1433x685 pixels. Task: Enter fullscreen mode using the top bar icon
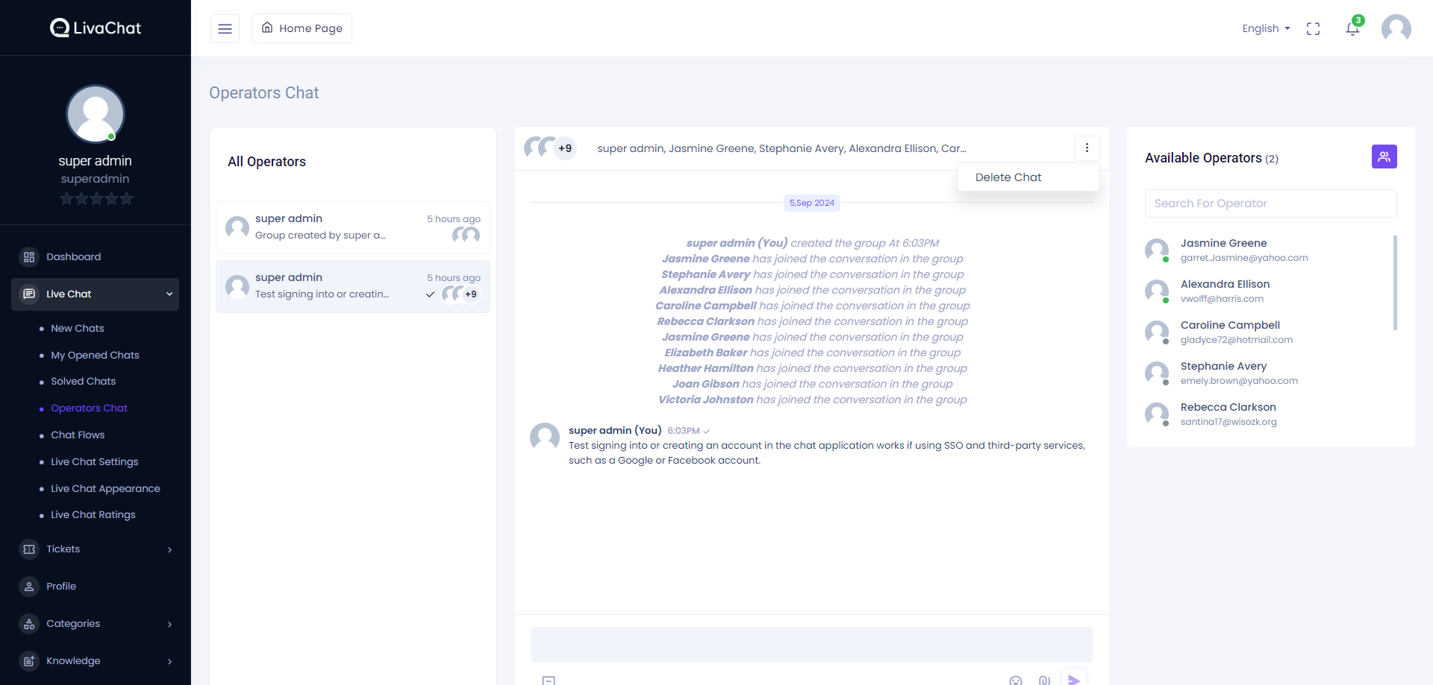pyautogui.click(x=1313, y=28)
